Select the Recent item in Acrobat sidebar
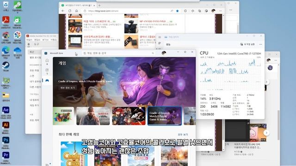Screen dimensions: 296x166 point(35,52)
